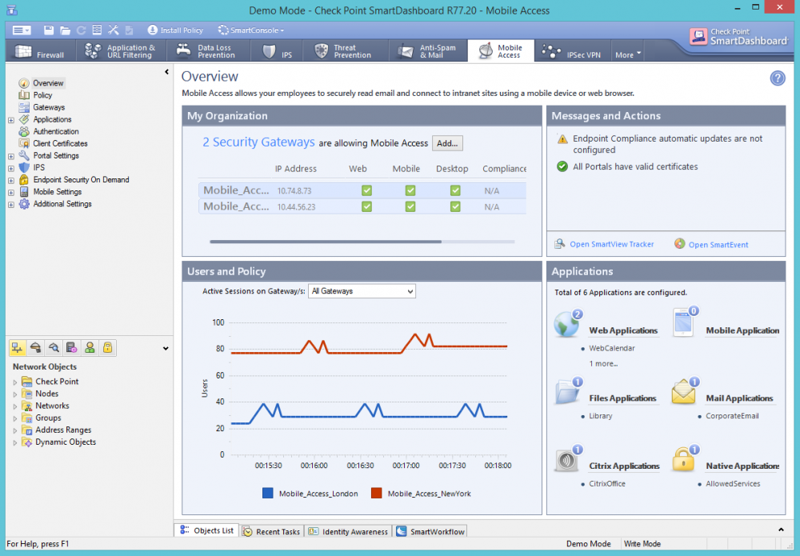Click the Citrix Applications icon

567,461
